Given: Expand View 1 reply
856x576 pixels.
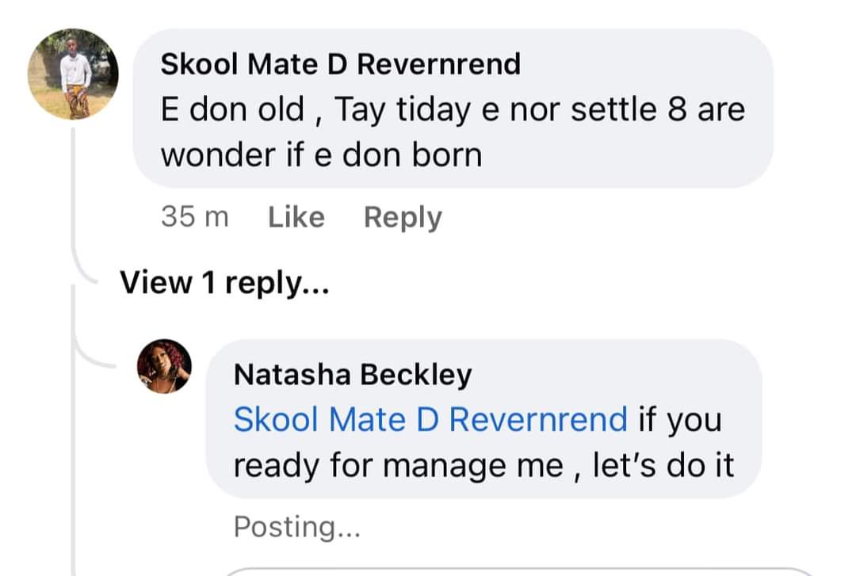Looking at the screenshot, I should 224,282.
